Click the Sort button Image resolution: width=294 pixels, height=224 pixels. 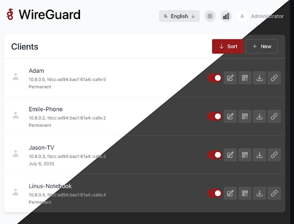[x=228, y=46]
